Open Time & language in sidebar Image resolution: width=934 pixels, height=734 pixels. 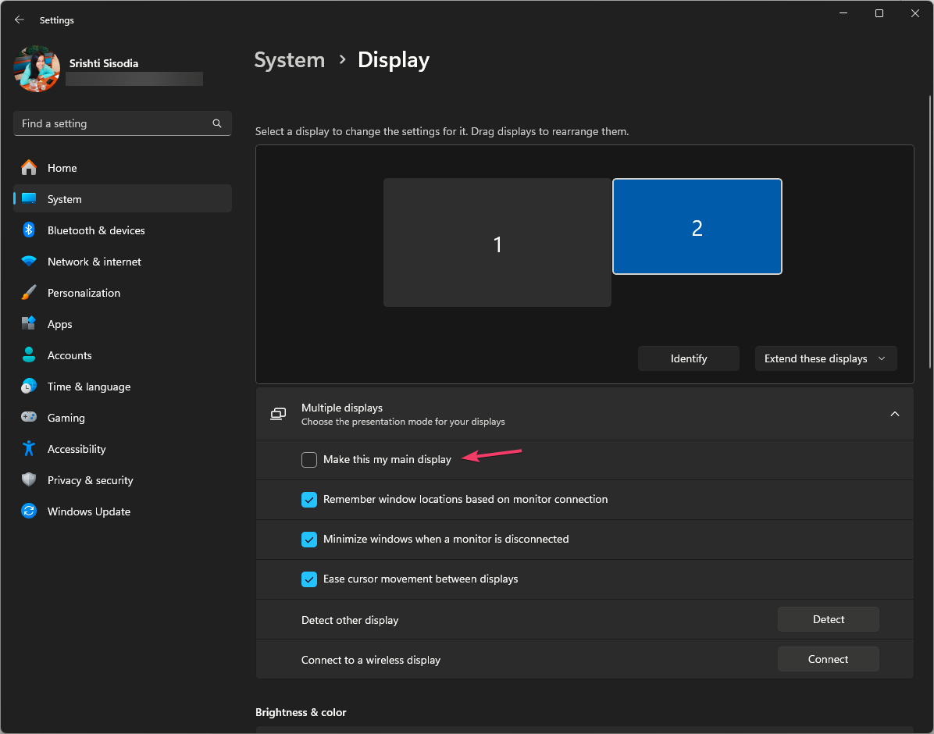(88, 387)
